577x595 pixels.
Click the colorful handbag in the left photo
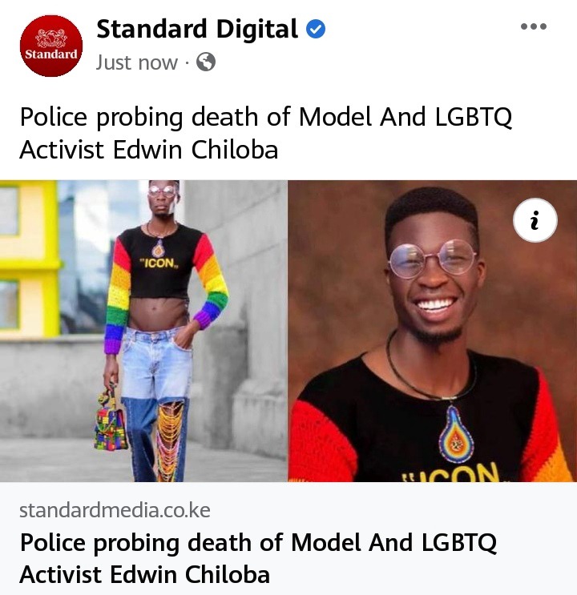click(110, 420)
